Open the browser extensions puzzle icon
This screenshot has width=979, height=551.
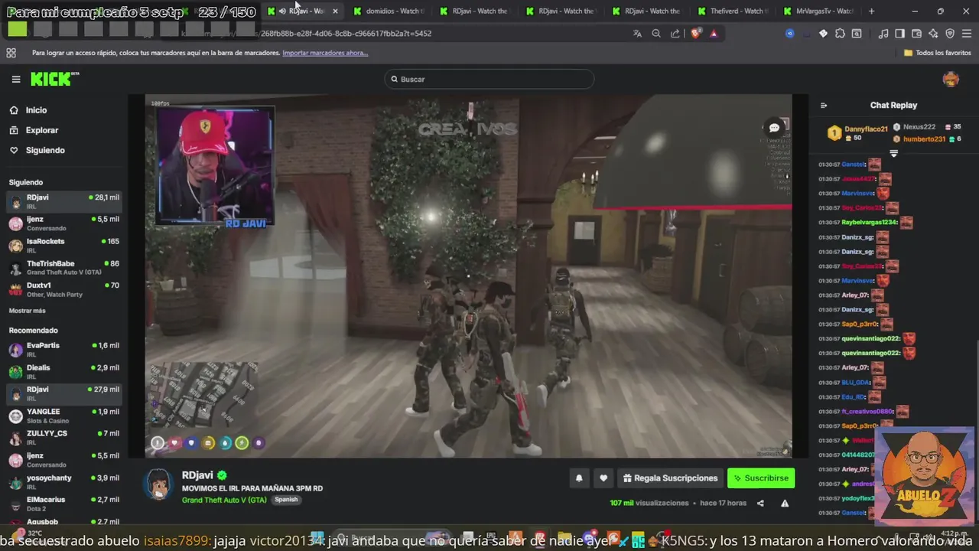coord(841,34)
